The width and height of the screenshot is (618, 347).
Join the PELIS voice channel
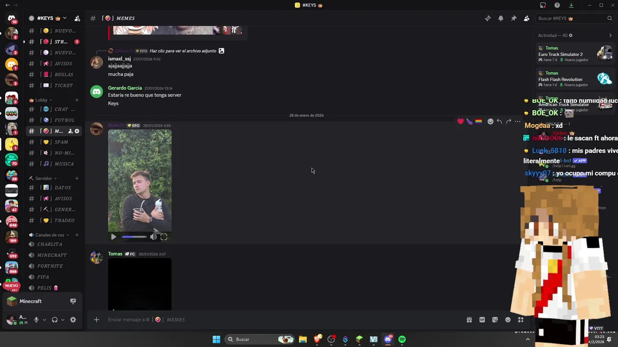(54, 288)
